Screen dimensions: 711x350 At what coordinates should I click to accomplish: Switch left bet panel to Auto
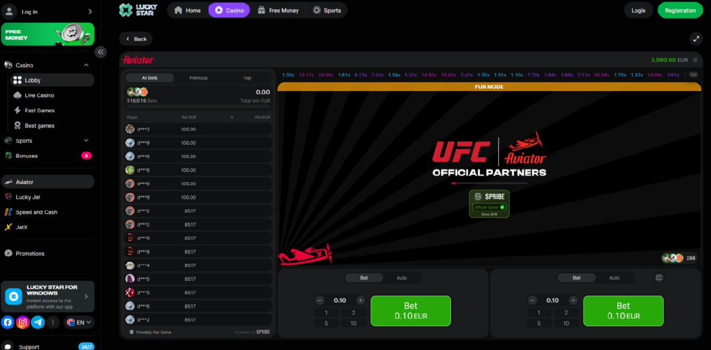[x=402, y=278]
